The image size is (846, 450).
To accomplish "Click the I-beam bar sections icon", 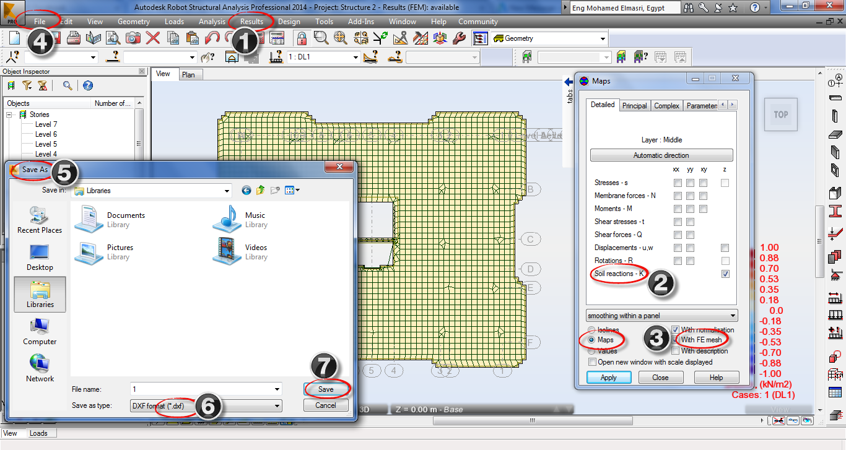I will 835,211.
